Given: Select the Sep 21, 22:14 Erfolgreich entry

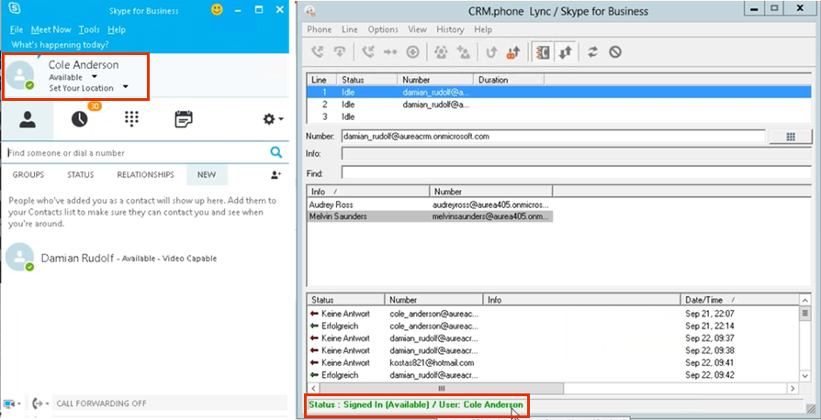Looking at the screenshot, I should click(553, 326).
